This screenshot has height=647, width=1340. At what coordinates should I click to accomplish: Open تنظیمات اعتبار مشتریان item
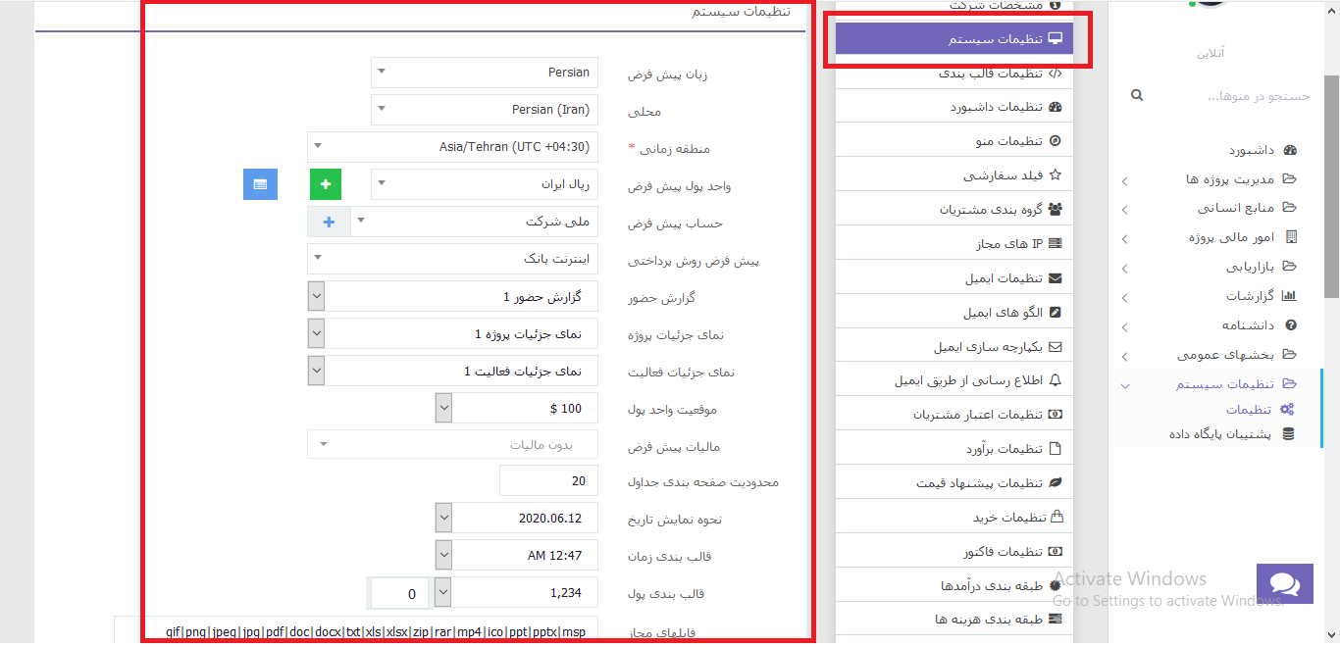(954, 415)
